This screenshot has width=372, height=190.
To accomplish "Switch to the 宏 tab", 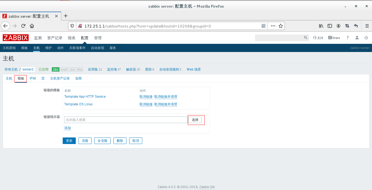I will point(43,78).
